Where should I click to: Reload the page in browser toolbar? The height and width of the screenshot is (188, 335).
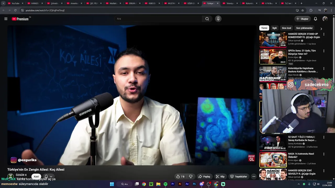tap(15, 10)
